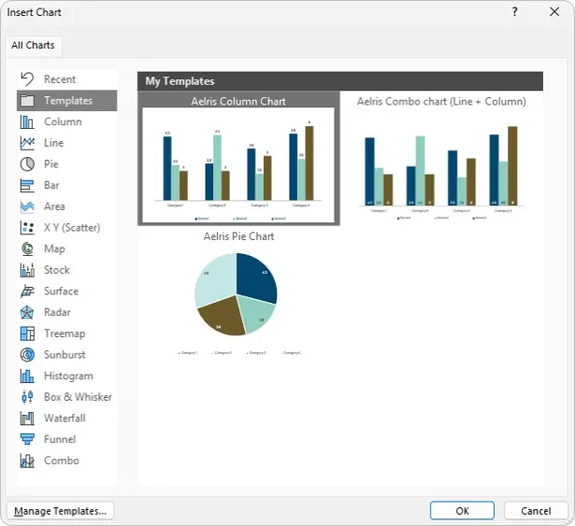Viewport: 575px width, 526px height.
Task: Pick the Line chart icon
Action: (x=27, y=143)
